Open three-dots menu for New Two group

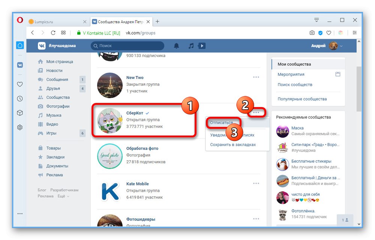tap(256, 77)
